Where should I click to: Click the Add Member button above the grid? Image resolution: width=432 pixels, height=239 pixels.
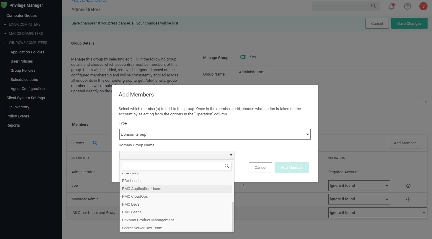coord(405,143)
